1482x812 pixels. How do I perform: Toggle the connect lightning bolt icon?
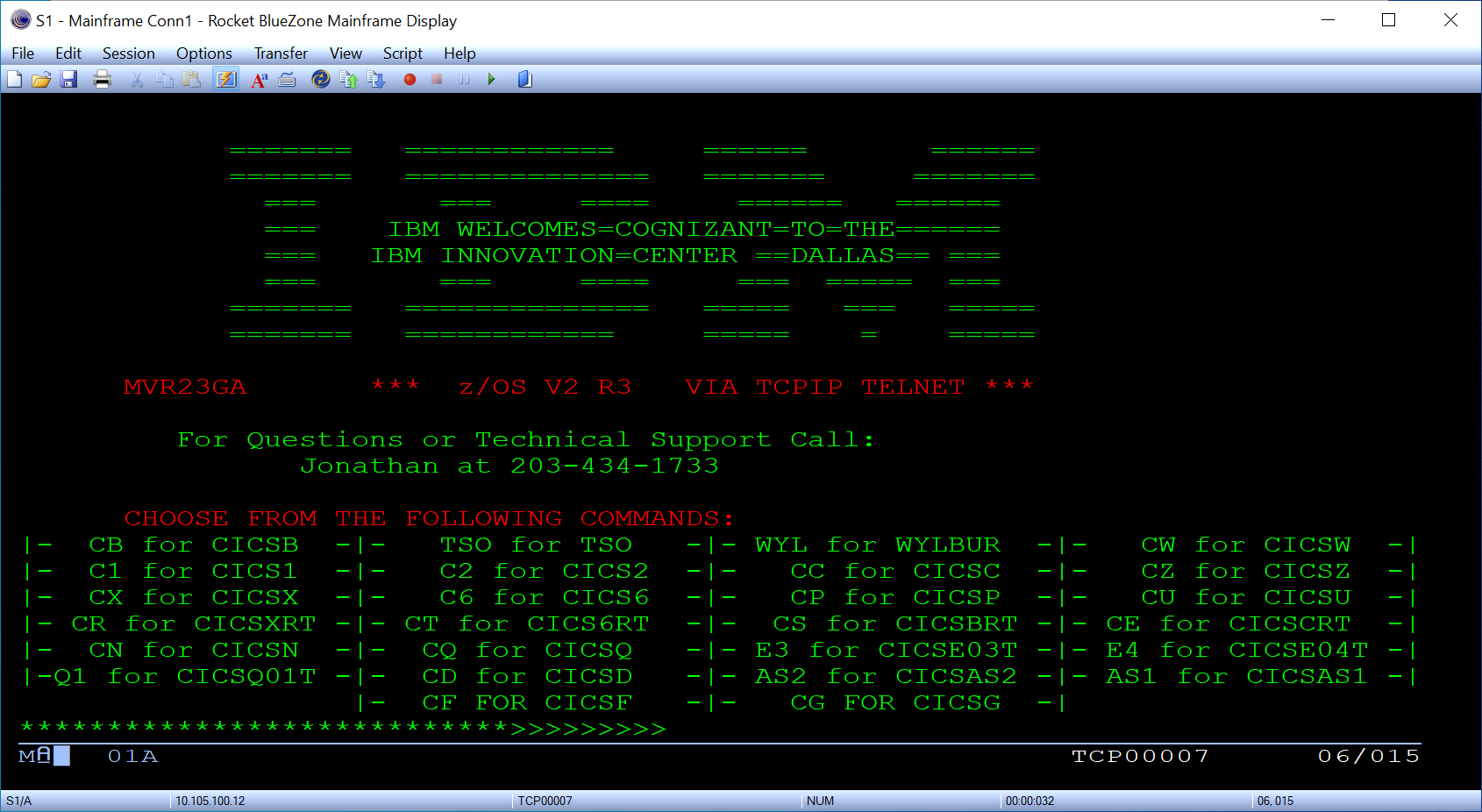click(x=226, y=80)
